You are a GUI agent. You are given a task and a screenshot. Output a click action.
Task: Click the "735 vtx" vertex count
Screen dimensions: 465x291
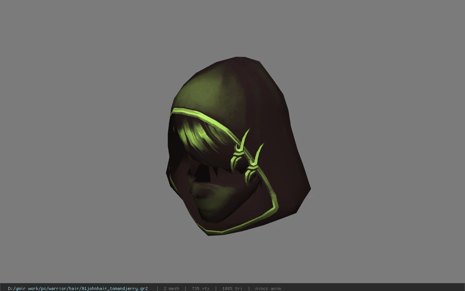201,288
